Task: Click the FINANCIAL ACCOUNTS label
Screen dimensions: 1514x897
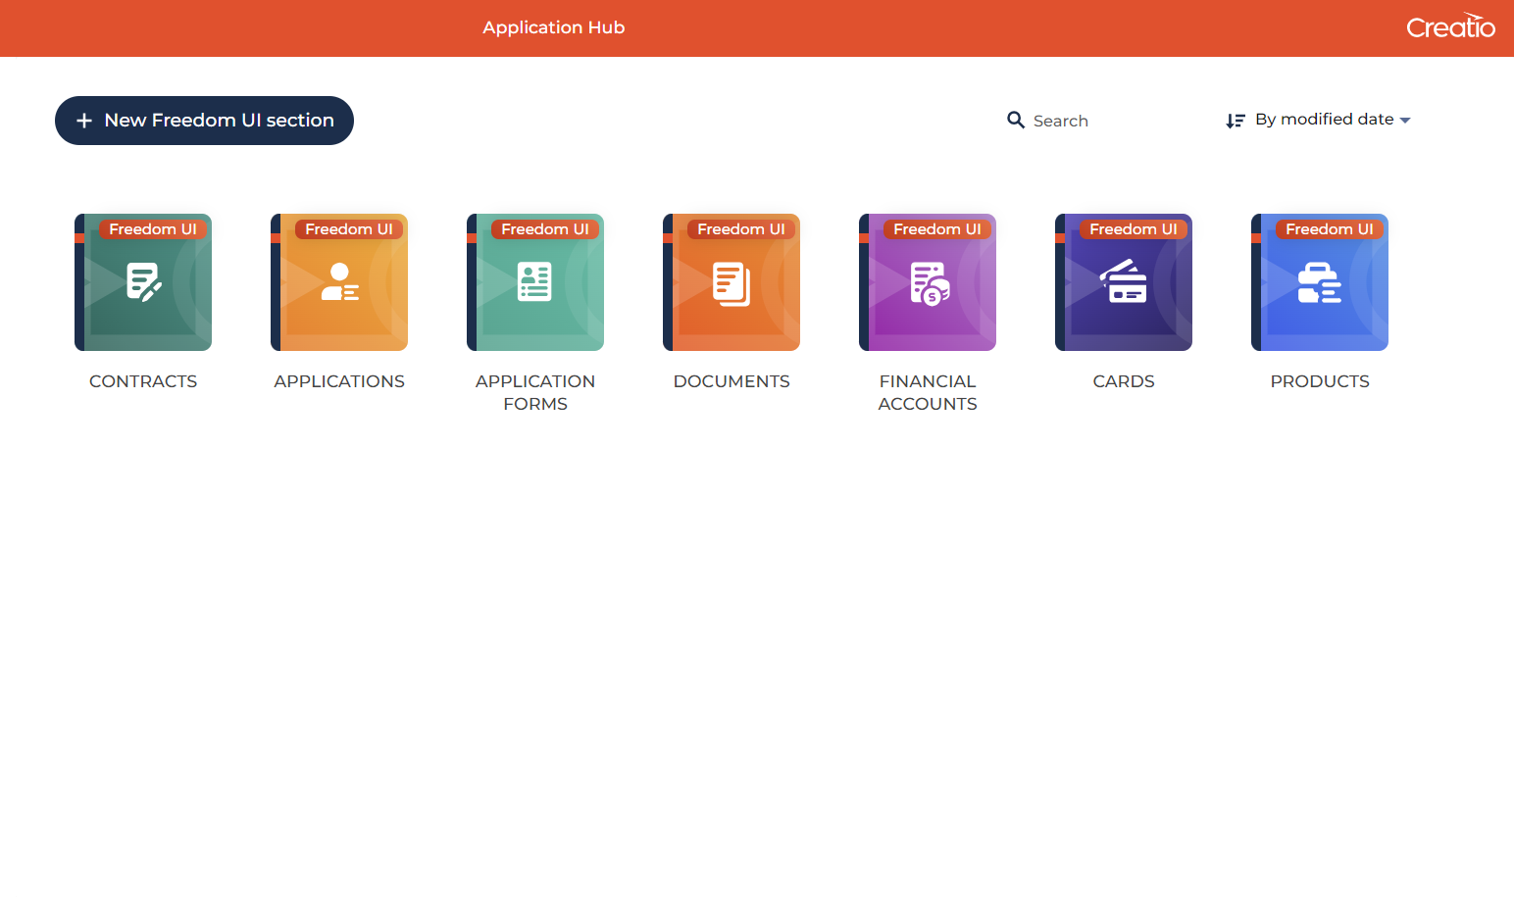Action: click(x=928, y=392)
